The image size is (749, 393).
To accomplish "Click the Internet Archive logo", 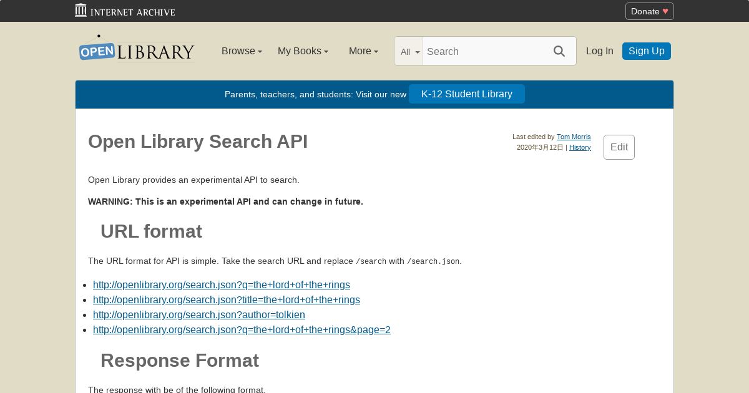I will pyautogui.click(x=125, y=11).
